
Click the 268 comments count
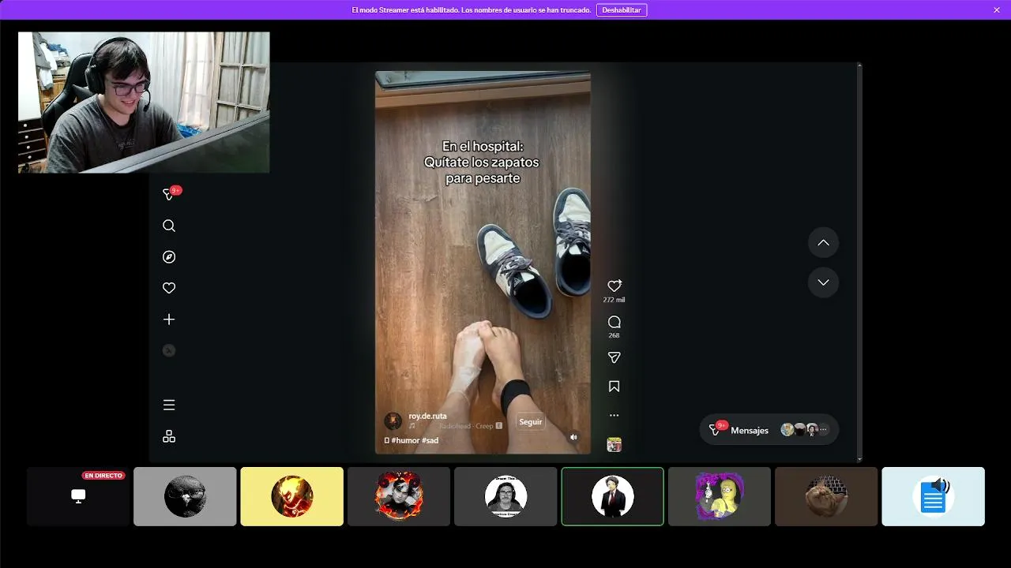(614, 336)
